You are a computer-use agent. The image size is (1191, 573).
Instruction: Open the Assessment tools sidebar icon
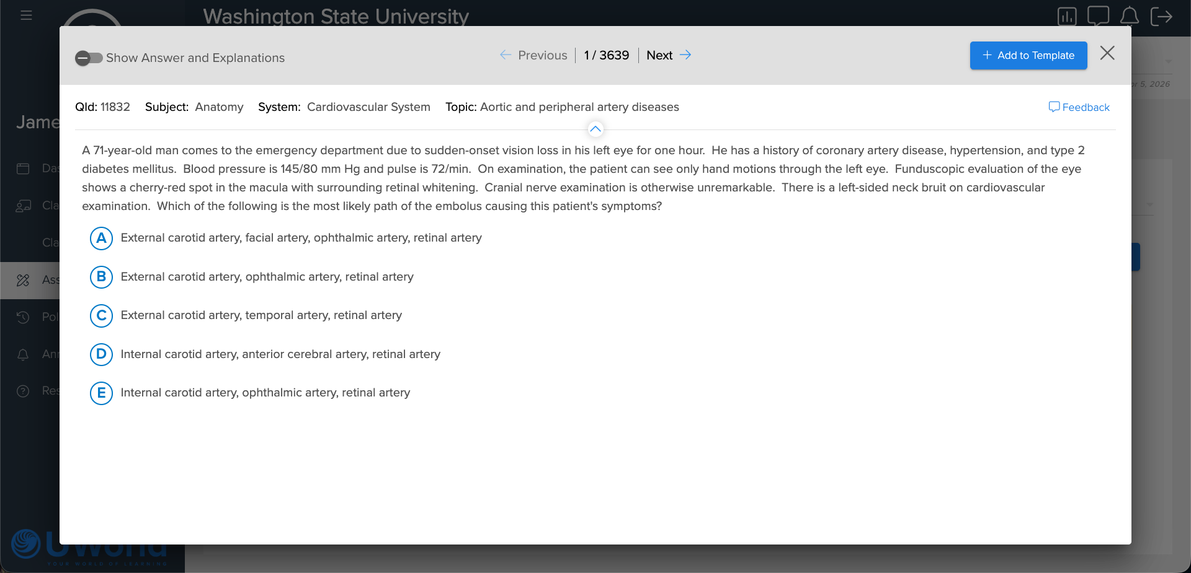tap(23, 280)
